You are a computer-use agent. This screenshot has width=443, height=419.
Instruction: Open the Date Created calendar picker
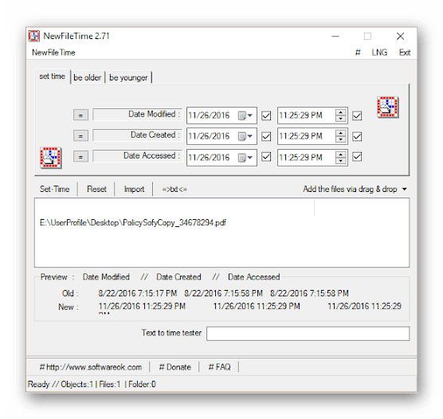pos(245,136)
